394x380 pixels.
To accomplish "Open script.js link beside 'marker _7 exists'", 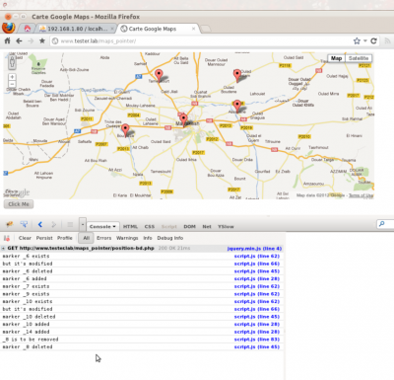I will [x=257, y=286].
